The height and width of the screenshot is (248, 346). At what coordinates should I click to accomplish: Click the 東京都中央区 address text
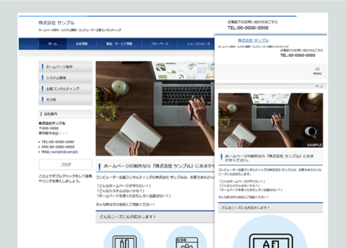click(x=49, y=133)
